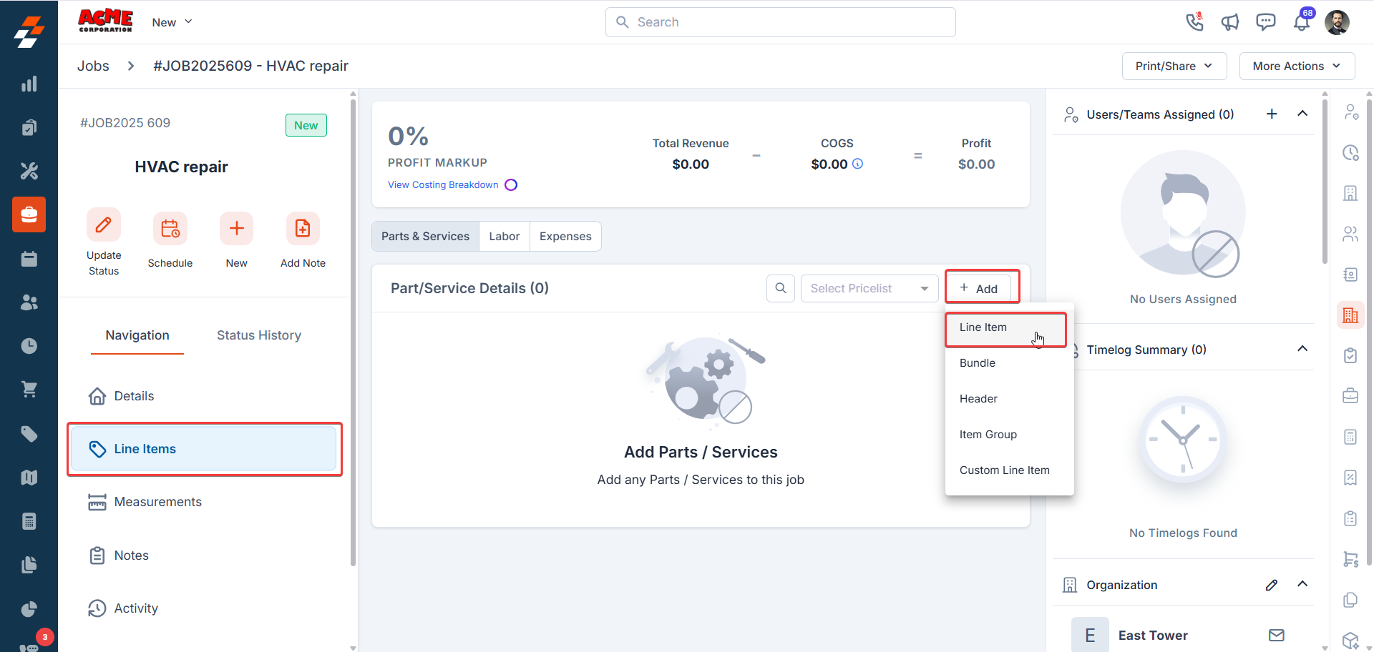Click the email envelope icon next to East Tower
1374x652 pixels.
click(x=1277, y=635)
